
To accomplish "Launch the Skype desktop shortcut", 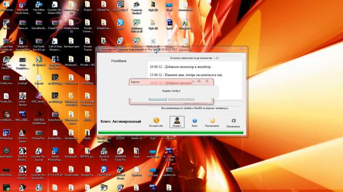I will pyautogui.click(x=120, y=25).
